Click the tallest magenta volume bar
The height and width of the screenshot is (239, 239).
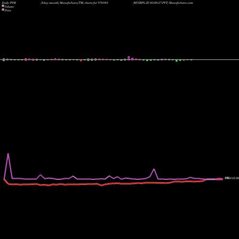tap(129, 58)
